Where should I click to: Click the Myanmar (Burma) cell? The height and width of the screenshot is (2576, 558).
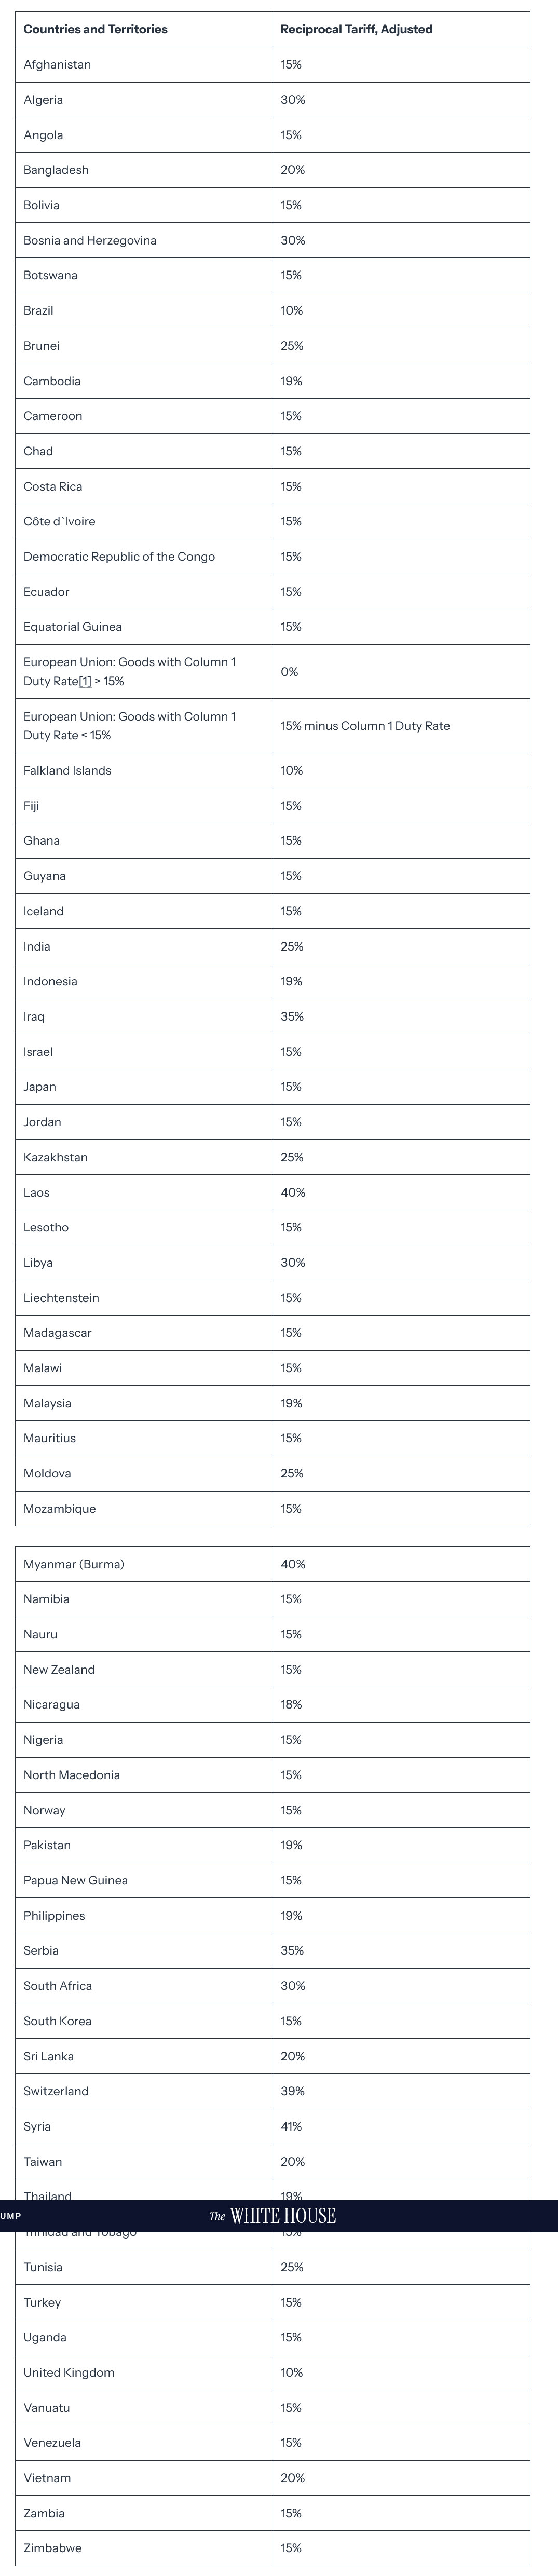pyautogui.click(x=74, y=1564)
